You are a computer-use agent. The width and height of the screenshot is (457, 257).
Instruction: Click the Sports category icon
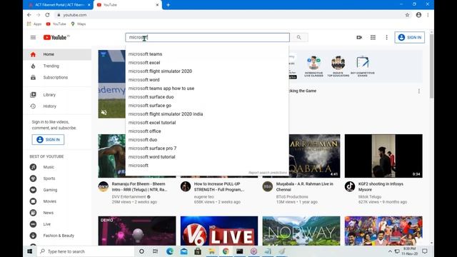coord(33,178)
